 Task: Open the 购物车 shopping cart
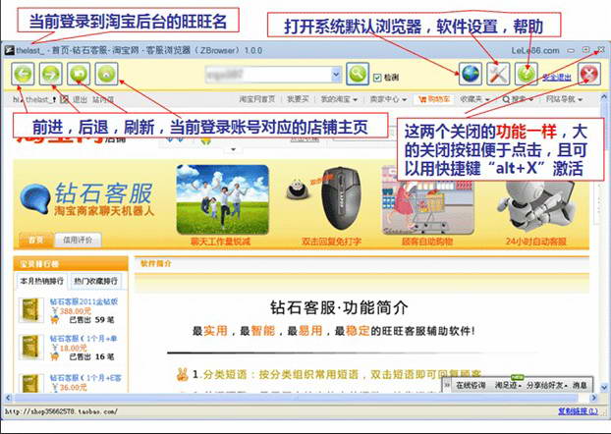coord(434,99)
